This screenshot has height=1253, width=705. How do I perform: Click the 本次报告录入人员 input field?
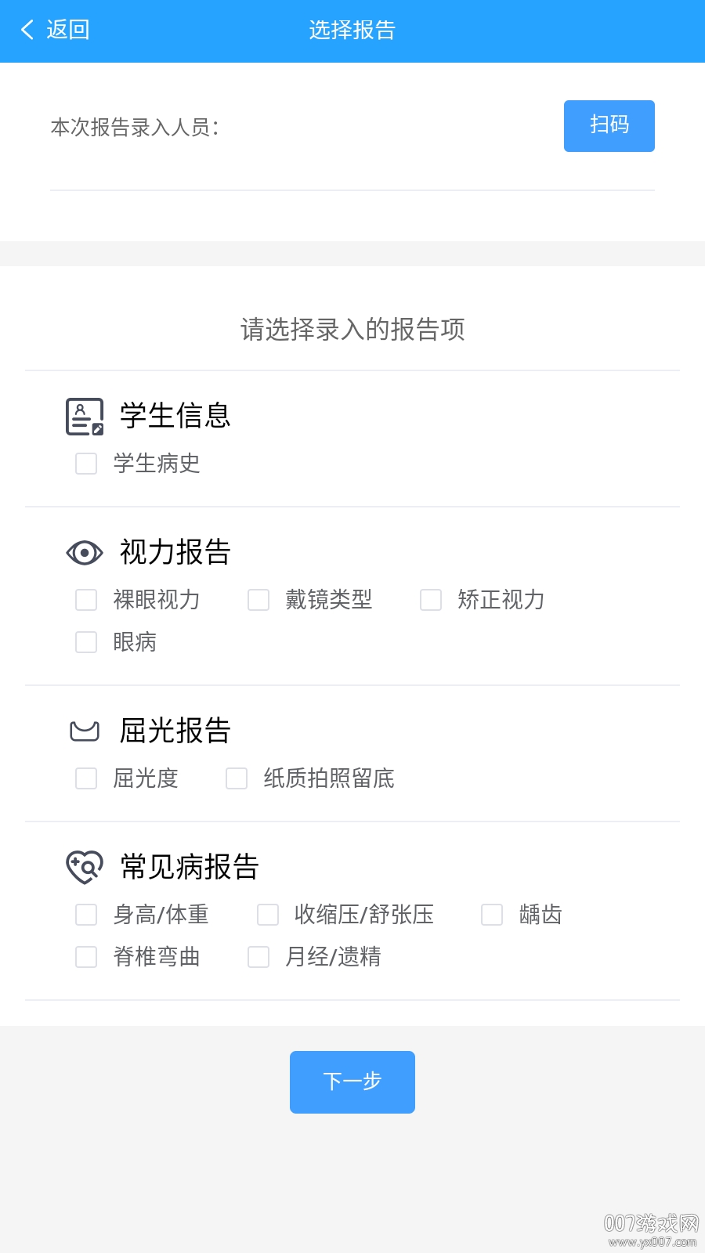(384, 127)
